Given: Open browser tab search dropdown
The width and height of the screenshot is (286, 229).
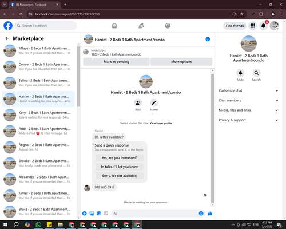Looking at the screenshot, I should point(4,5).
